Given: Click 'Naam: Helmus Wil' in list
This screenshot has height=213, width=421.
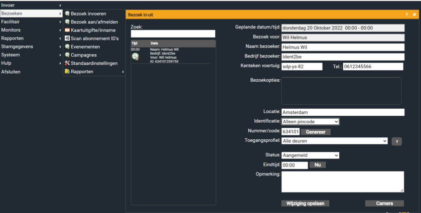Looking at the screenshot, I should point(164,49).
